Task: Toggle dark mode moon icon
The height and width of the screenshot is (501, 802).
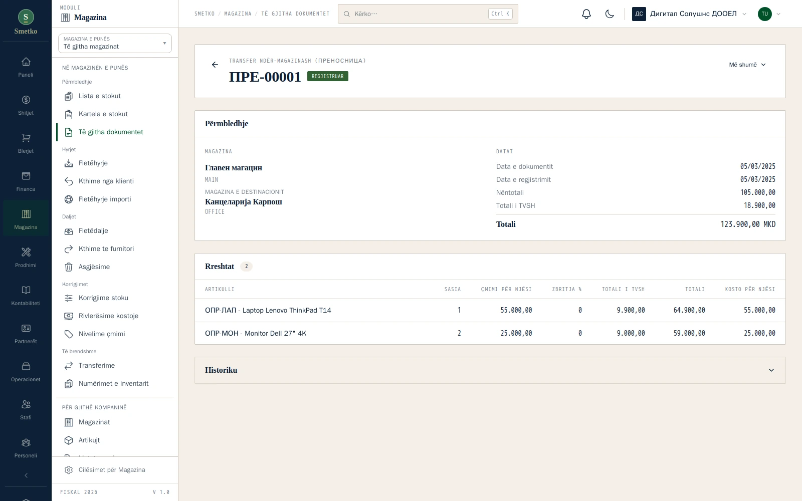Action: [610, 14]
